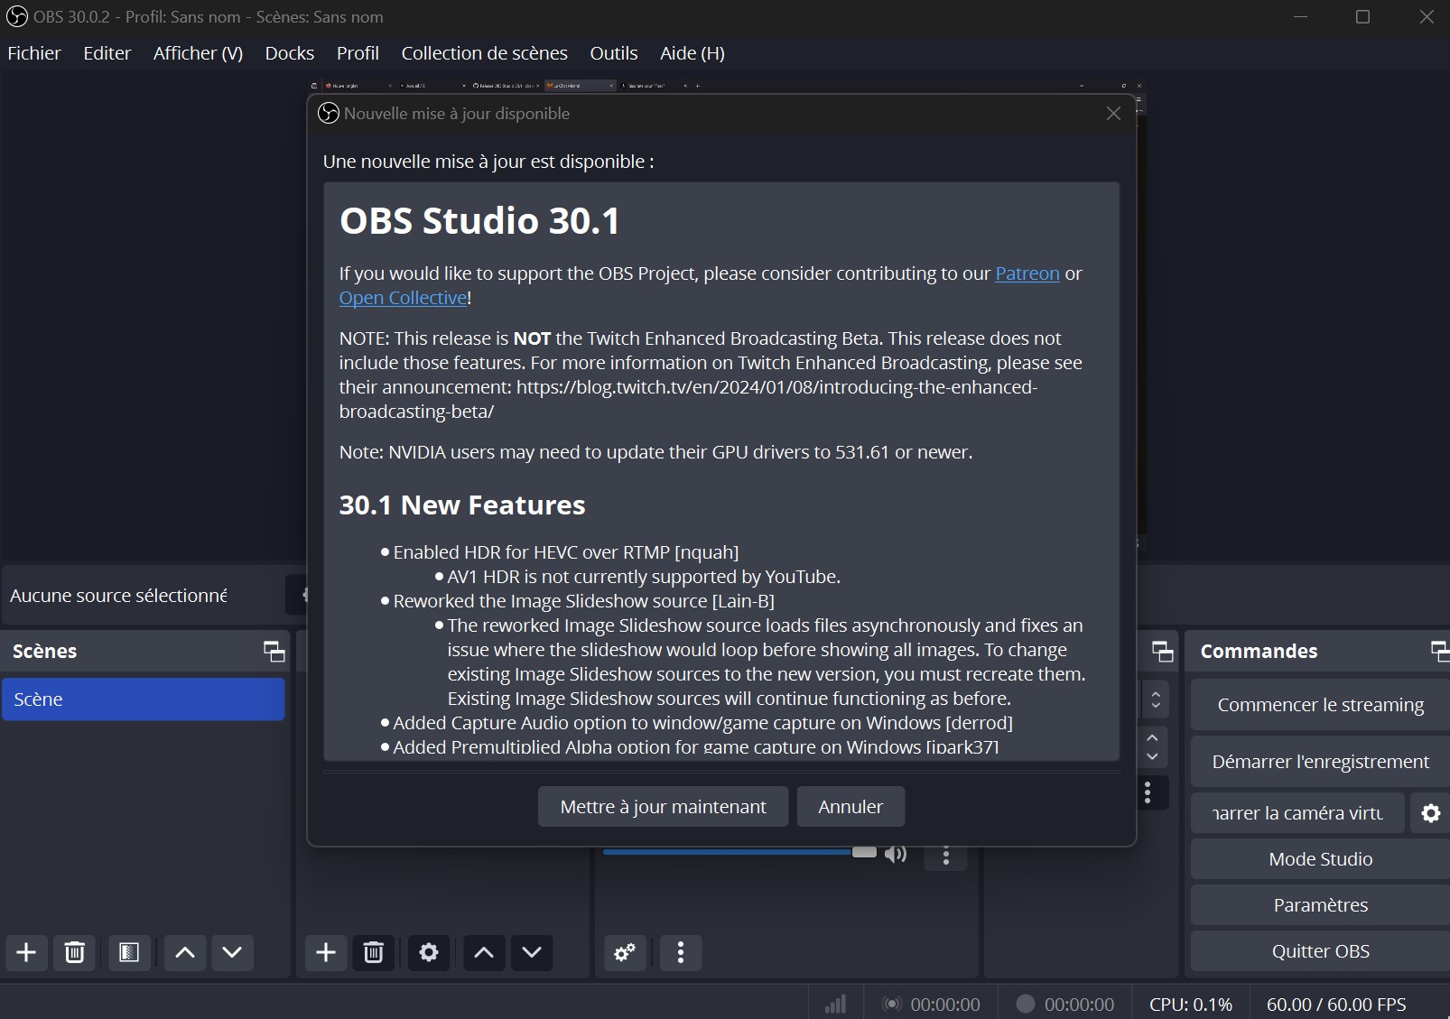The width and height of the screenshot is (1450, 1019).
Task: Open scene filters in the Scènes panel
Action: click(129, 952)
